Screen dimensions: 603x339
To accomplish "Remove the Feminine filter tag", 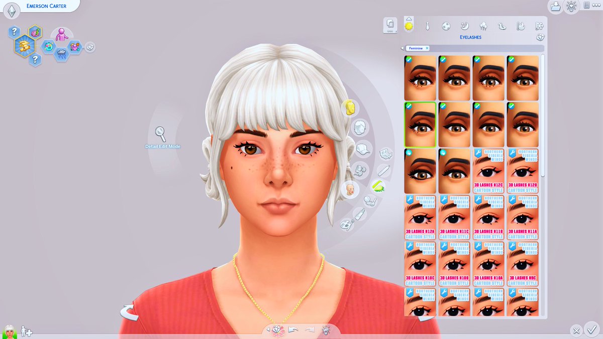I will point(427,48).
